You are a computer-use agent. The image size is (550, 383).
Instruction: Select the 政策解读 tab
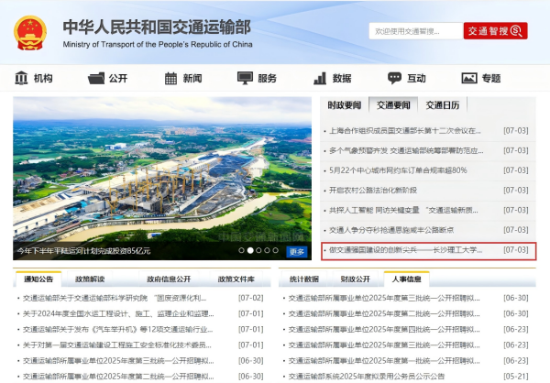click(90, 279)
